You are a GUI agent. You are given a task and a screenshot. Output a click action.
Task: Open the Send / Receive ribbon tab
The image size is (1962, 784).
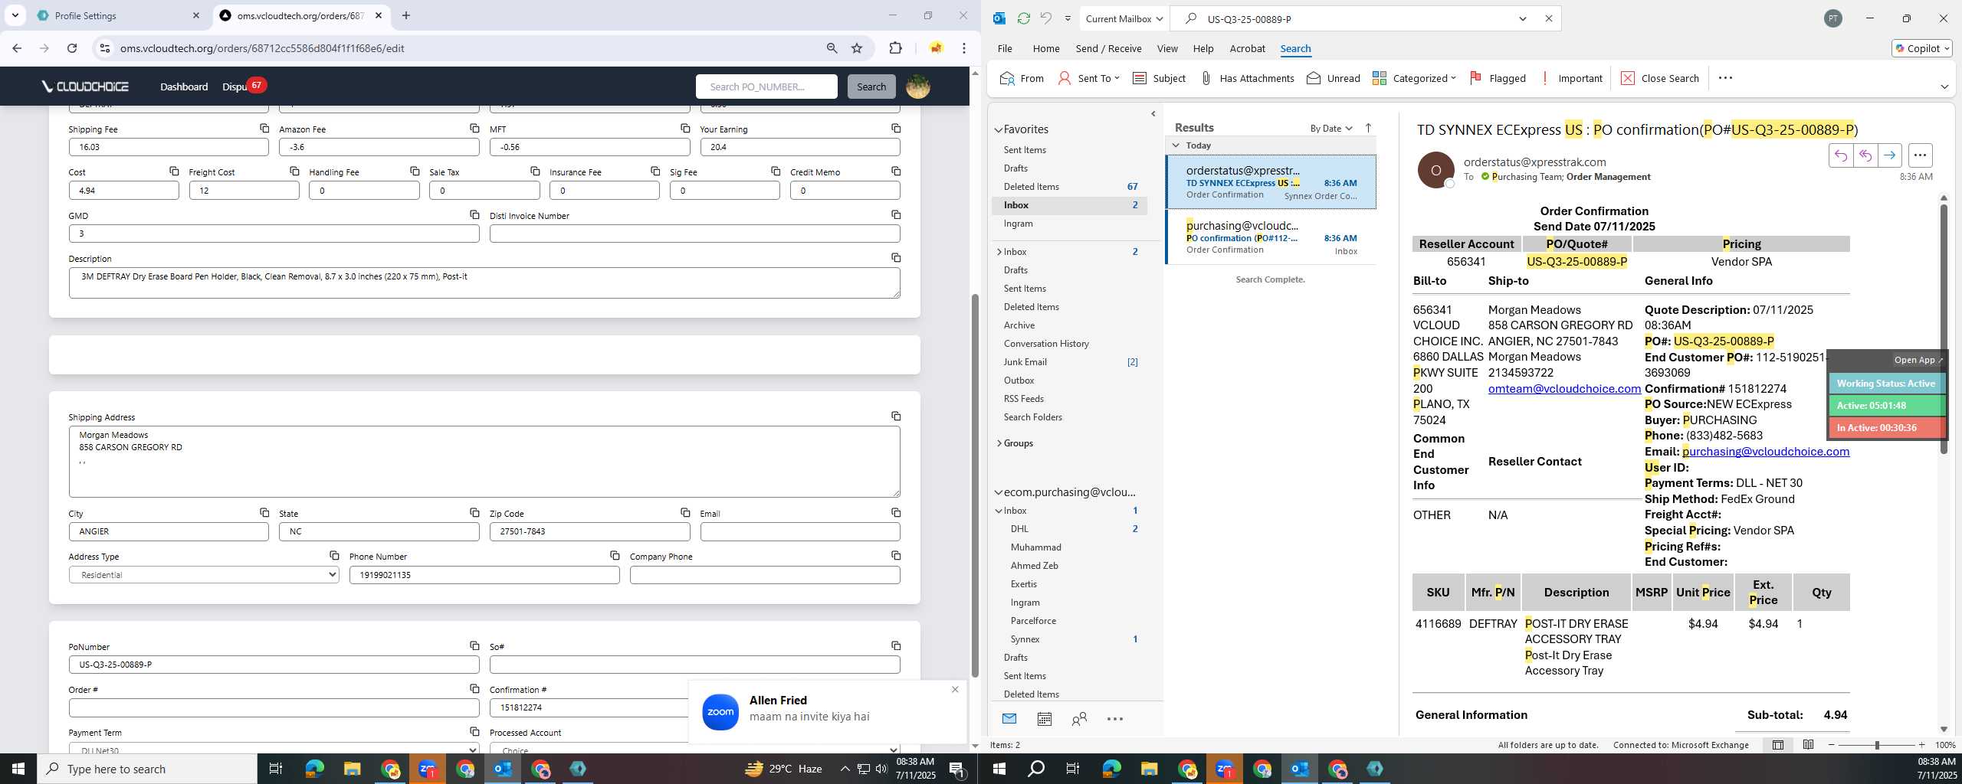[x=1108, y=48]
